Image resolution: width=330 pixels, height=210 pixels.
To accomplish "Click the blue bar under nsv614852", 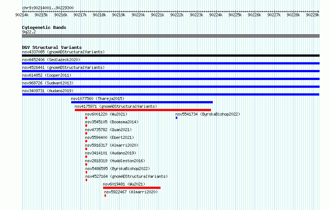I will (171, 79).
